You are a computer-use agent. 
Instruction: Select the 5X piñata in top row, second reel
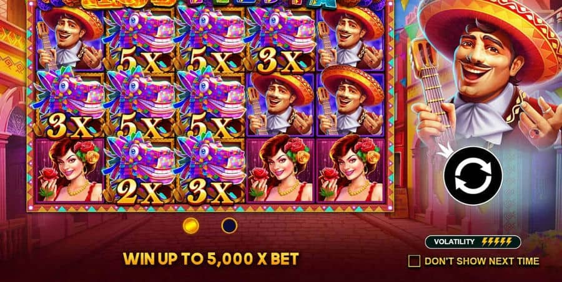coord(139,40)
